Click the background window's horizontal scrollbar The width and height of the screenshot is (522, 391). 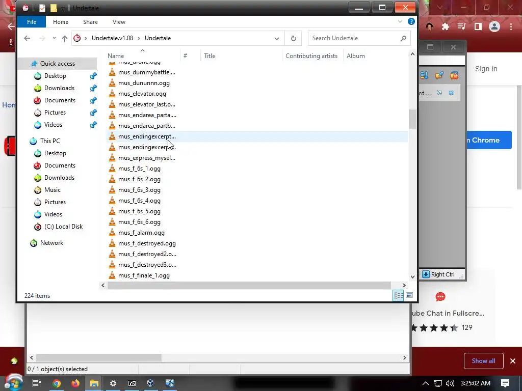[99, 358]
